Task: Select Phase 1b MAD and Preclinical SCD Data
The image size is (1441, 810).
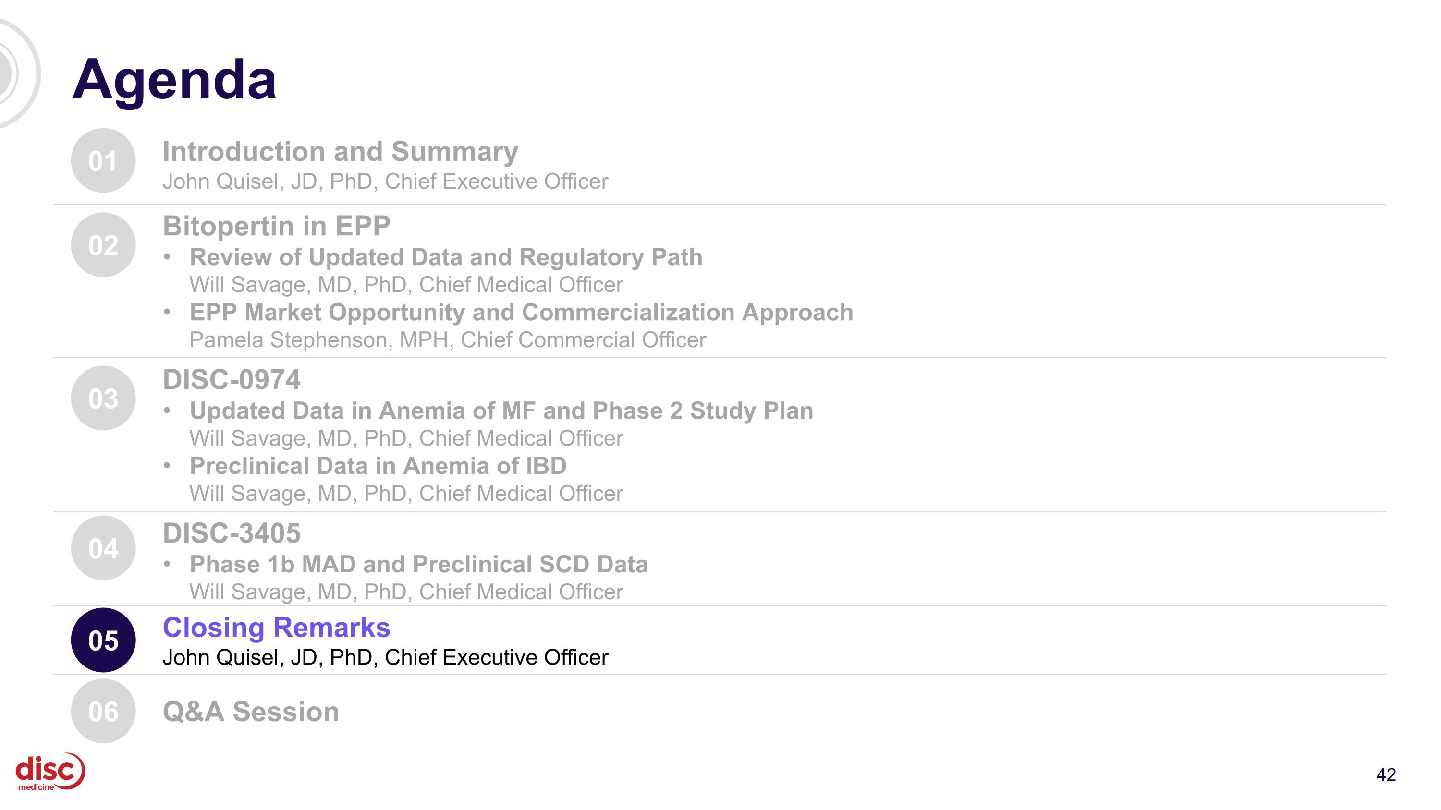Action: [x=418, y=565]
